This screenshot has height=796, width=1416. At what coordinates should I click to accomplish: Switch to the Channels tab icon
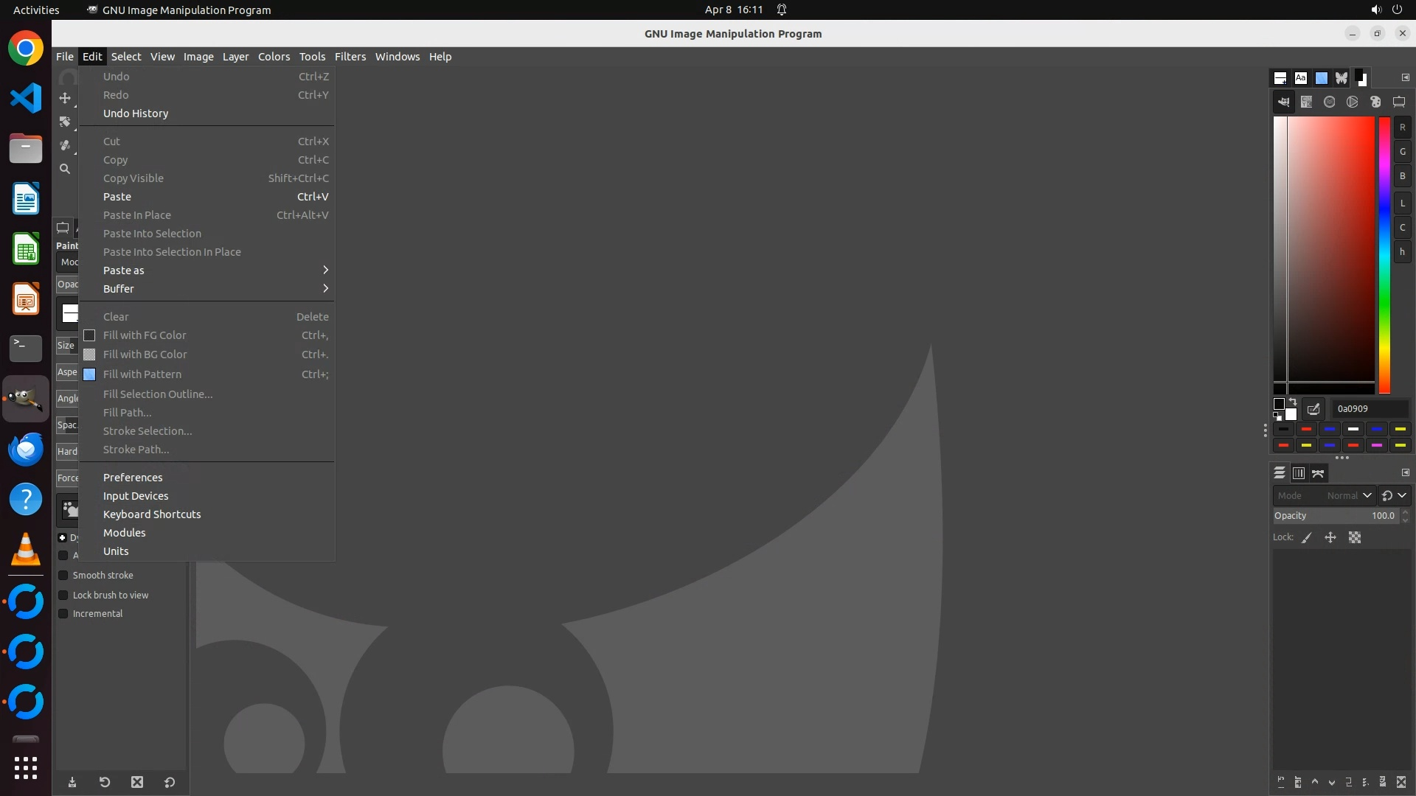point(1299,473)
